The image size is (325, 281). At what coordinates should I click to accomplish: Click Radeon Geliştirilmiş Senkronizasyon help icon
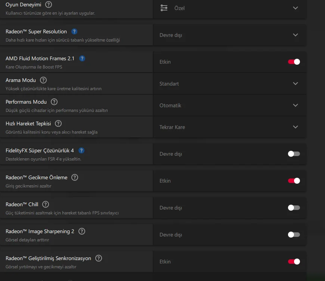pos(99,259)
